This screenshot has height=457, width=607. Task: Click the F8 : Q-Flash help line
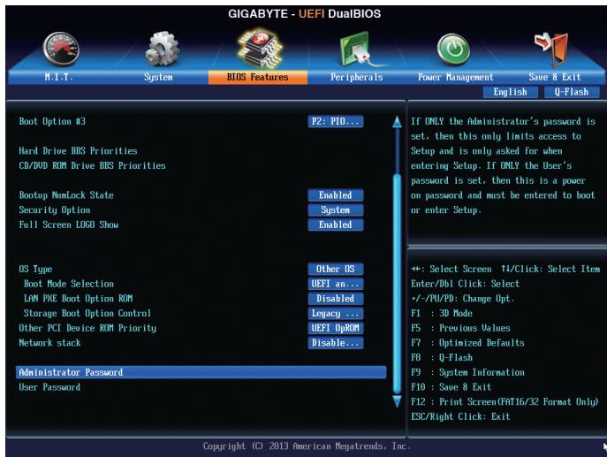click(x=442, y=357)
